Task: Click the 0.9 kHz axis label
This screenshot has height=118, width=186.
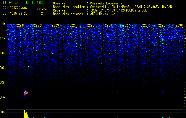Action: pos(3,68)
